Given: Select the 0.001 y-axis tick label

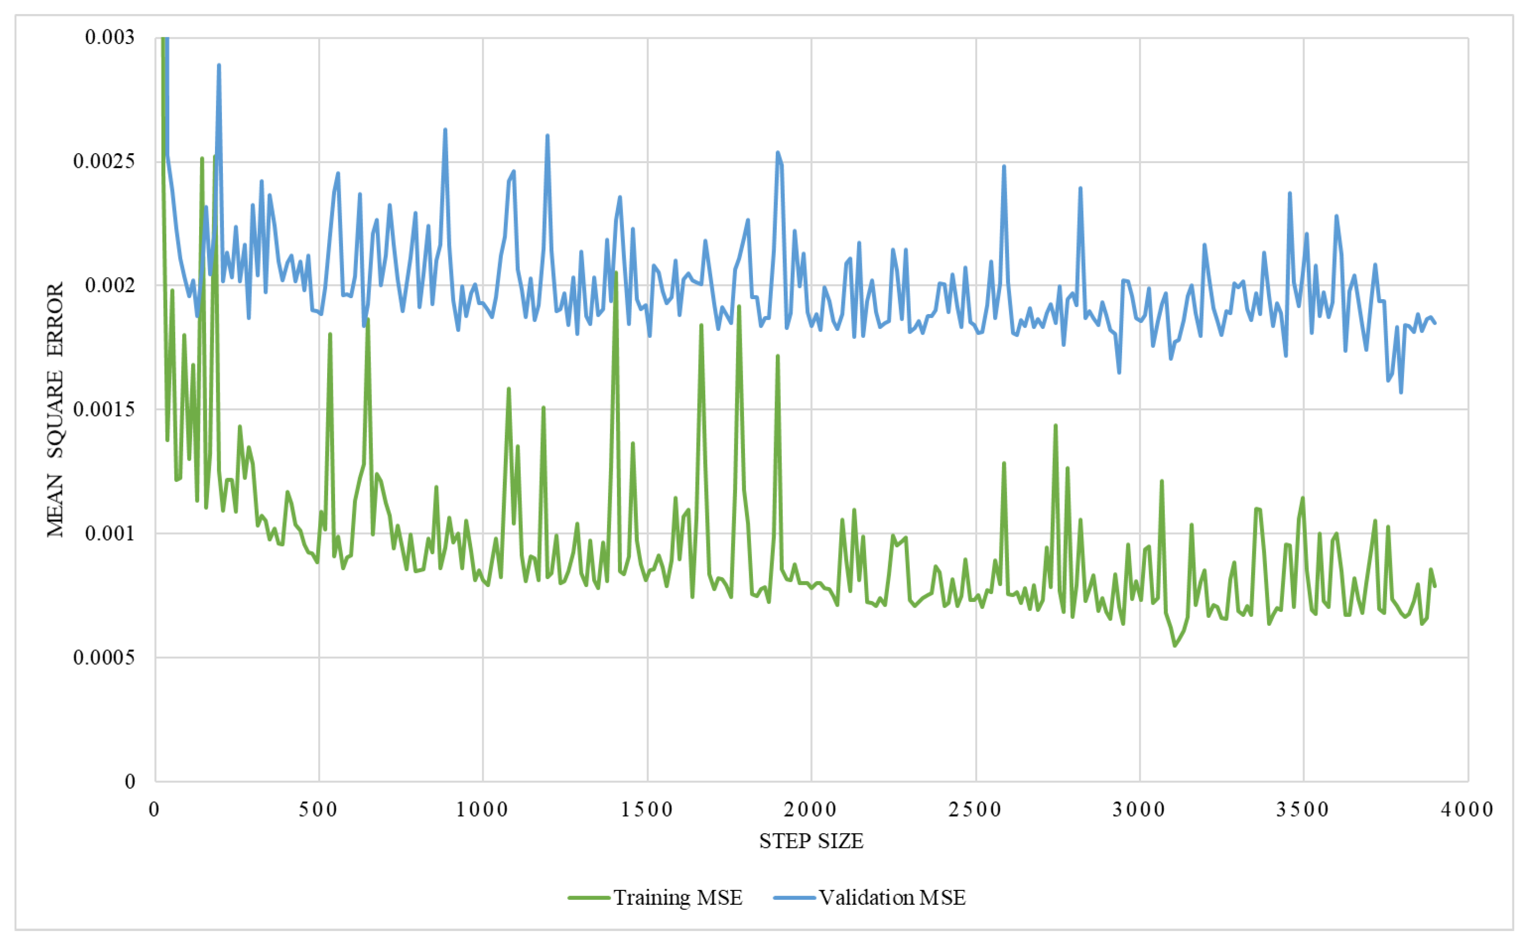Looking at the screenshot, I should click(x=109, y=533).
